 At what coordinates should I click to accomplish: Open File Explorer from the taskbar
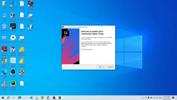37,97
